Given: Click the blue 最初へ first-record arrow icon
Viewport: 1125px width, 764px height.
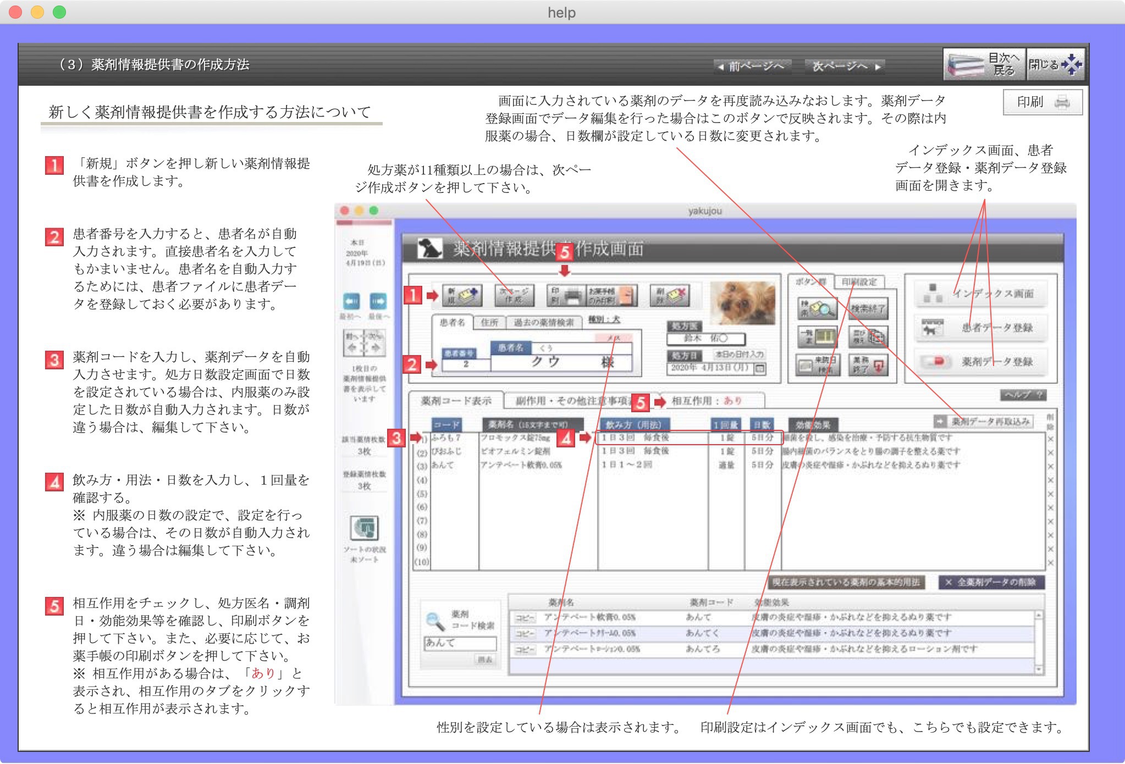Looking at the screenshot, I should click(351, 301).
